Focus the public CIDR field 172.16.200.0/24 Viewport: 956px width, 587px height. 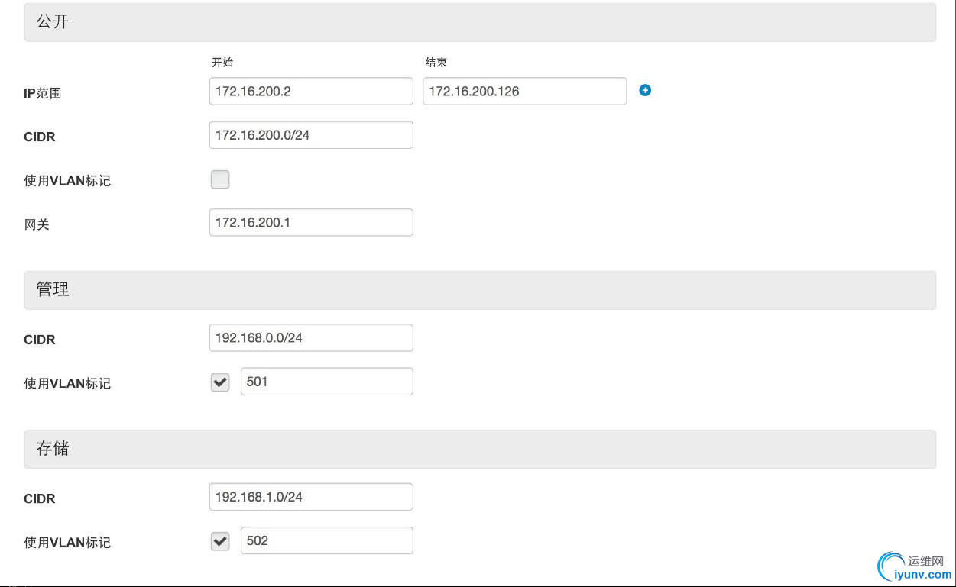point(311,135)
